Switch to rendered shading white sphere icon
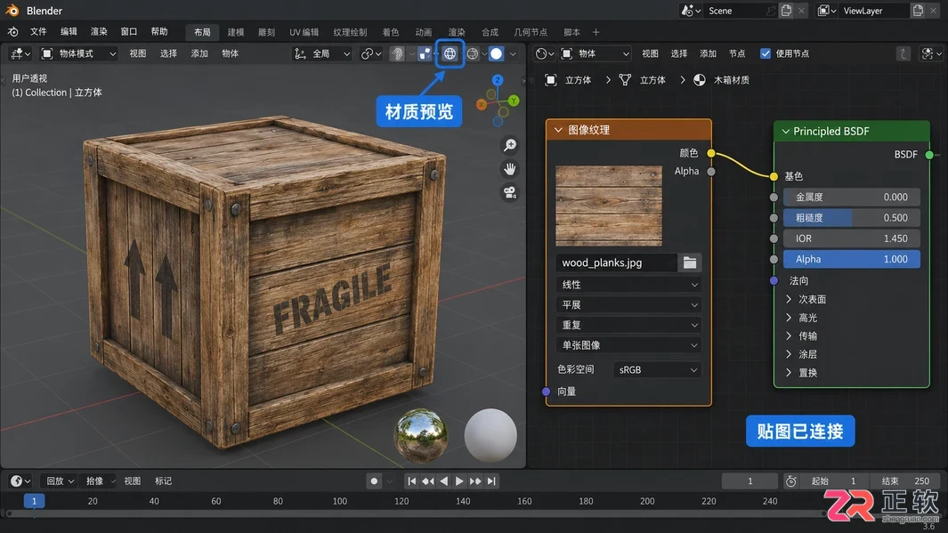Image resolution: width=948 pixels, height=533 pixels. pos(497,53)
